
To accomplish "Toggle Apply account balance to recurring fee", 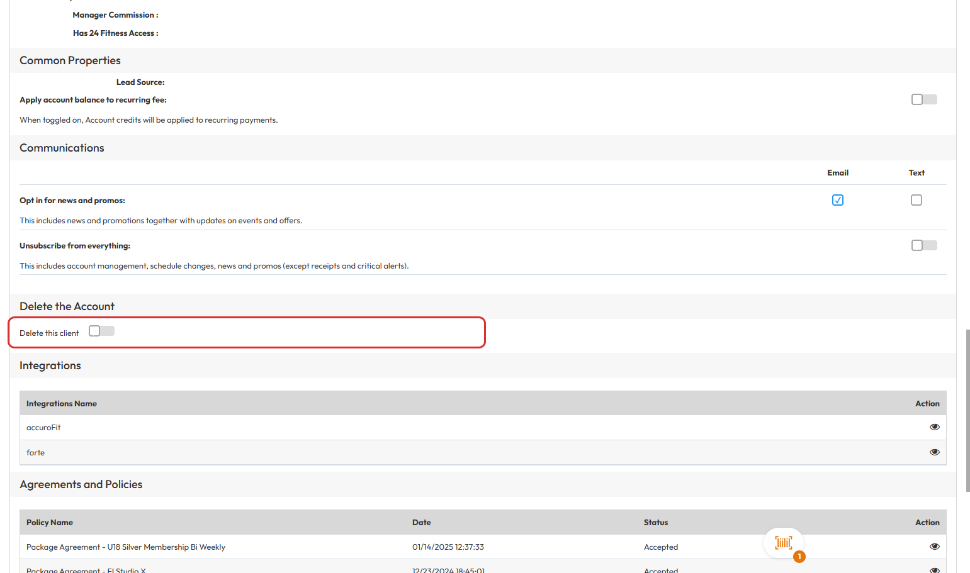I will 923,99.
